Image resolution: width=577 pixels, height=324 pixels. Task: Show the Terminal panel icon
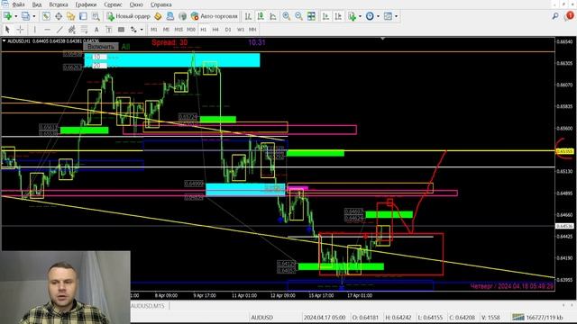pos(83,16)
